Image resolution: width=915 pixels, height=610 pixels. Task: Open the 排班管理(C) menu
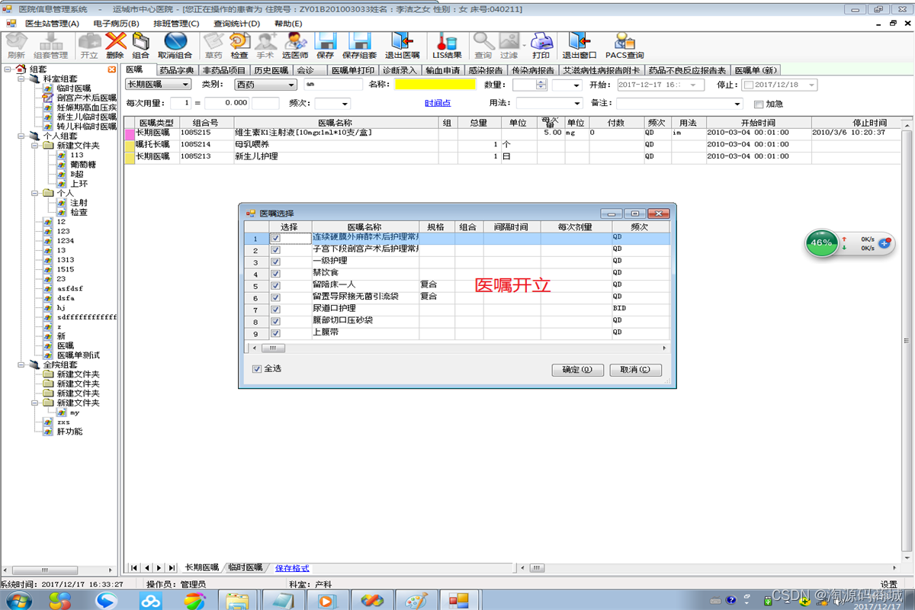175,24
